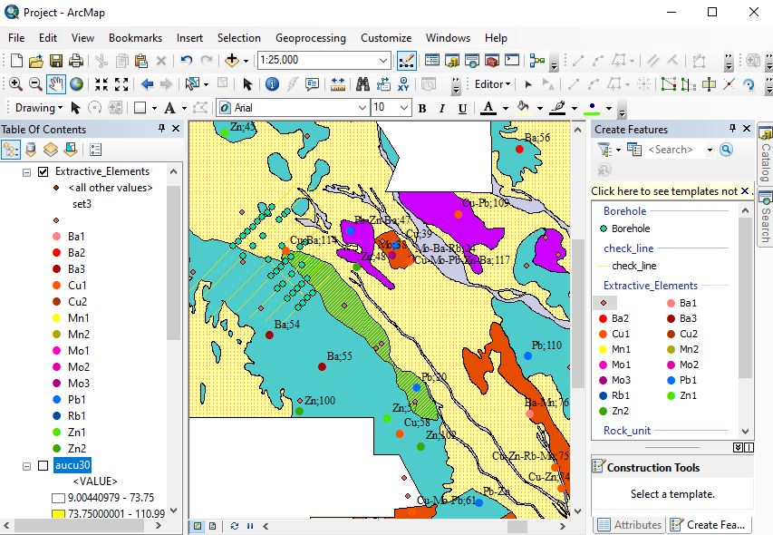Screen dimensions: 773x535
Task: Open the Customize menu
Action: click(x=386, y=38)
